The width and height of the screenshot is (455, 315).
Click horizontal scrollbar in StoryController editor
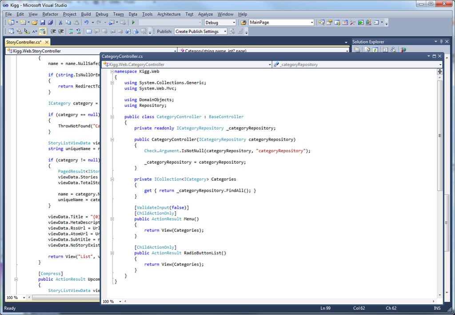point(66,298)
